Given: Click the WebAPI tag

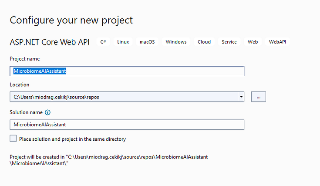Looking at the screenshot, I should [x=277, y=42].
